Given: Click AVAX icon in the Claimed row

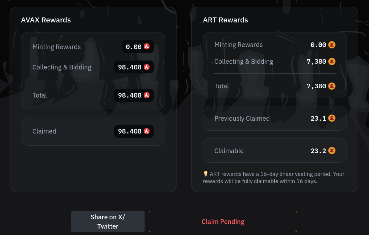Looking at the screenshot, I should (x=147, y=131).
